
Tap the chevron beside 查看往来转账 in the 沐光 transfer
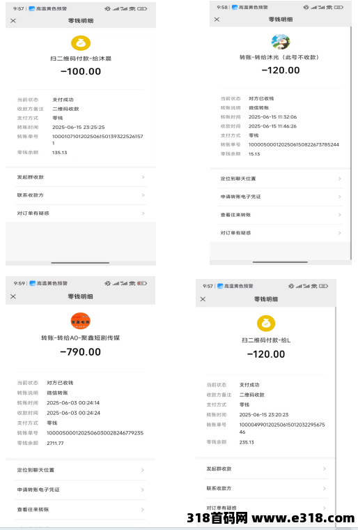(339, 215)
